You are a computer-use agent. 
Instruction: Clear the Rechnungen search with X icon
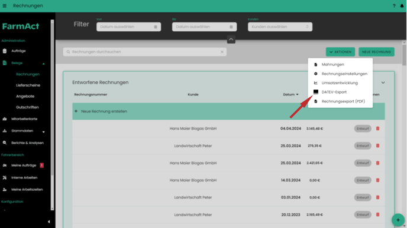pyautogui.click(x=222, y=52)
